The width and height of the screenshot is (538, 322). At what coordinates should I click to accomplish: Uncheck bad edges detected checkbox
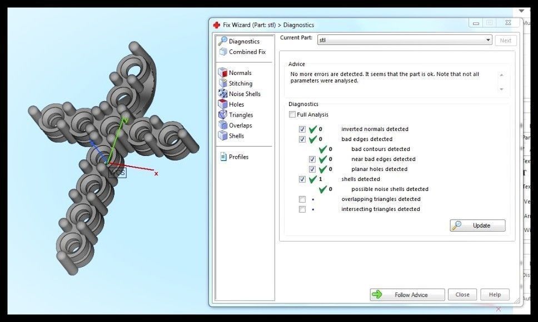pos(302,139)
